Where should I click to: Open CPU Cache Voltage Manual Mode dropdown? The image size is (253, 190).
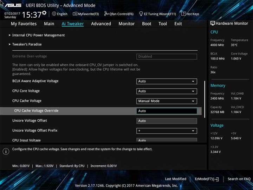(x=167, y=101)
